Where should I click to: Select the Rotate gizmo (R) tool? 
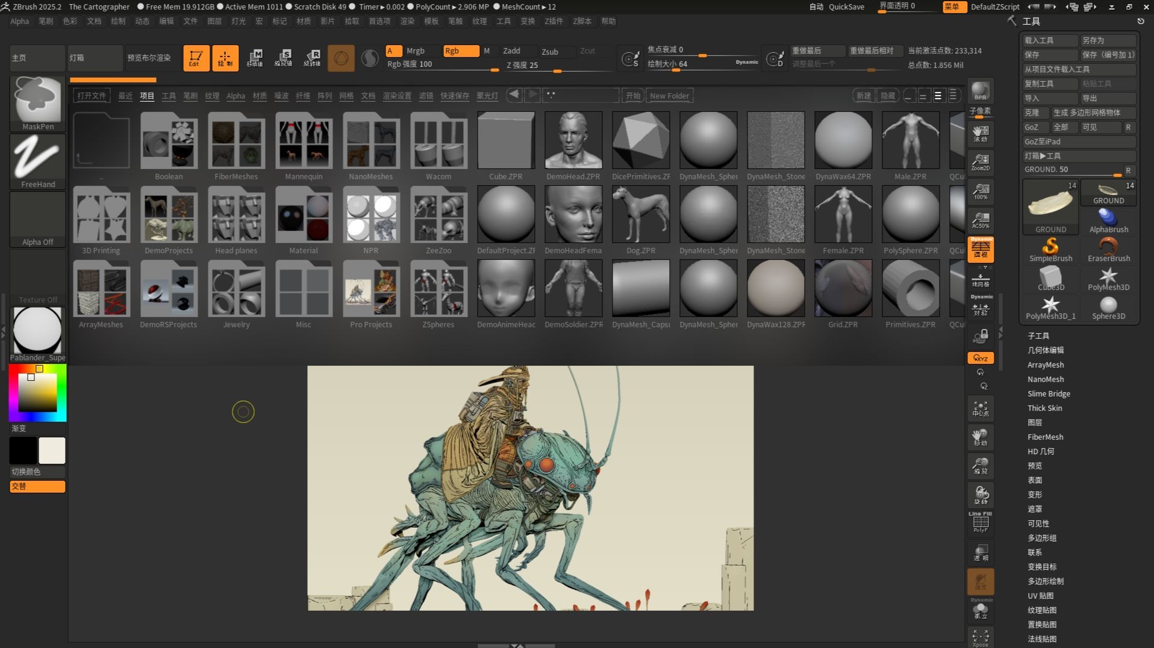point(312,58)
